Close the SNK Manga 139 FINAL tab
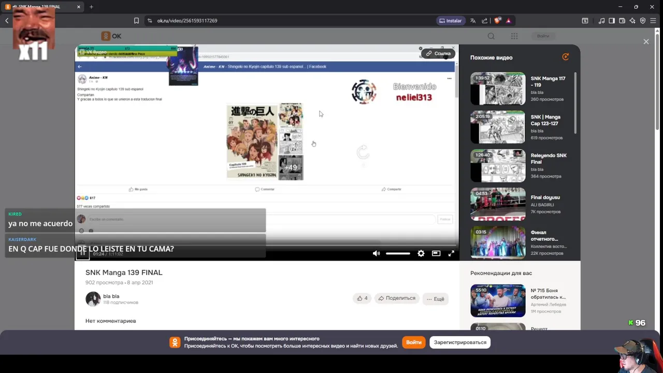The image size is (663, 373). [79, 7]
